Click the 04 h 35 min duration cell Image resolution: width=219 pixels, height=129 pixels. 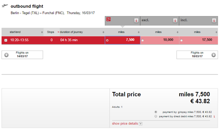pos(69,40)
